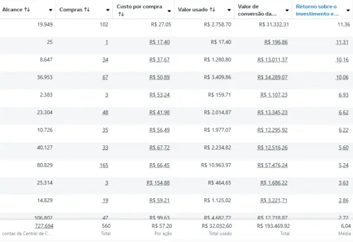
Task: Click conversion value R$ 196,86
Action: [x=276, y=42]
